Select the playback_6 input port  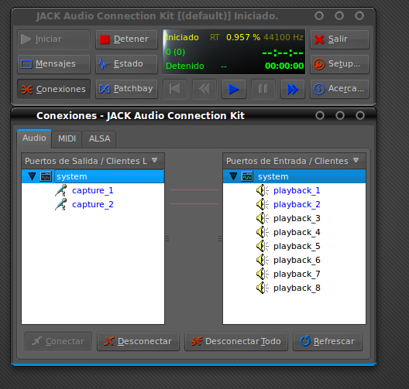(x=297, y=261)
